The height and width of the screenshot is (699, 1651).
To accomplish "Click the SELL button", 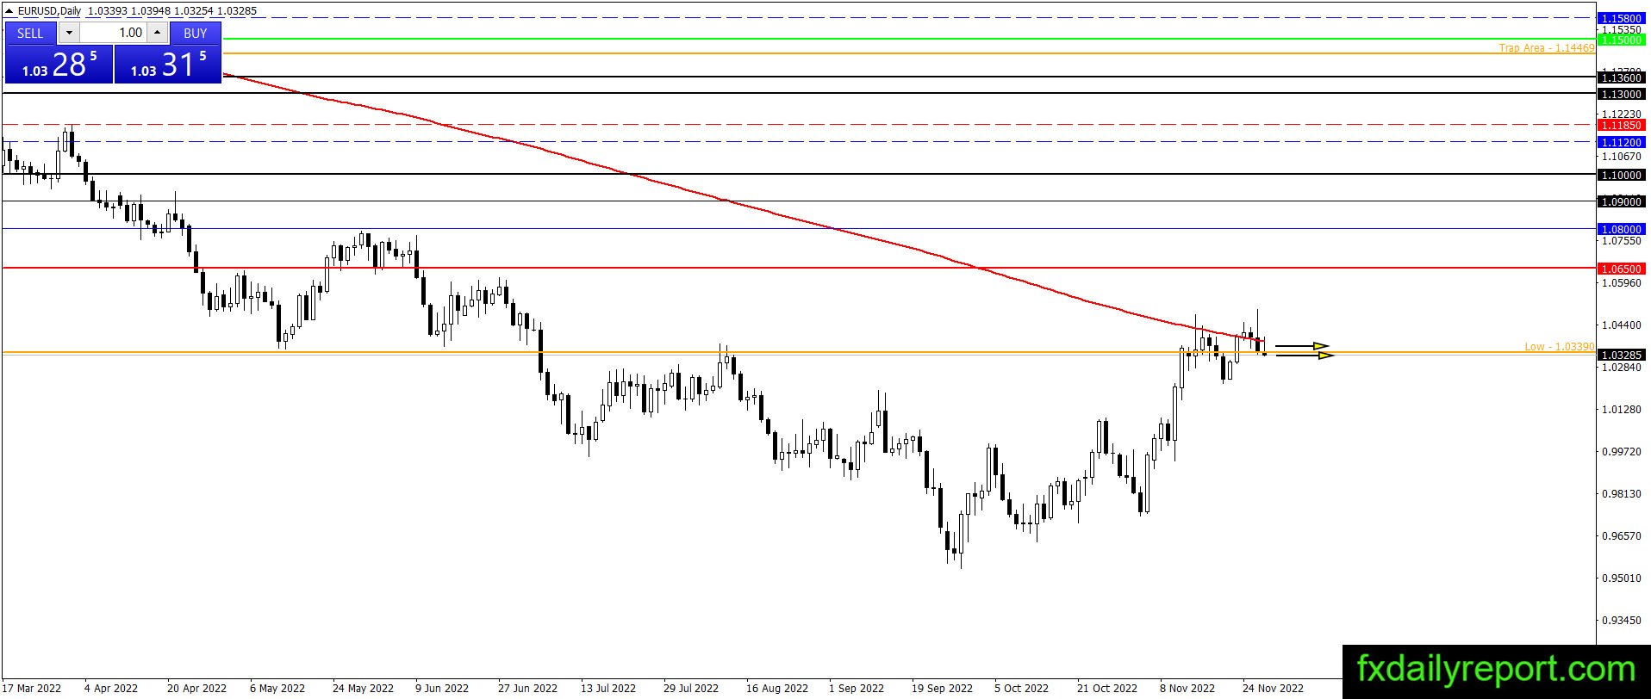I will pos(30,33).
